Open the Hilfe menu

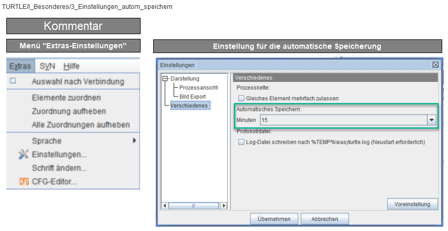71,66
